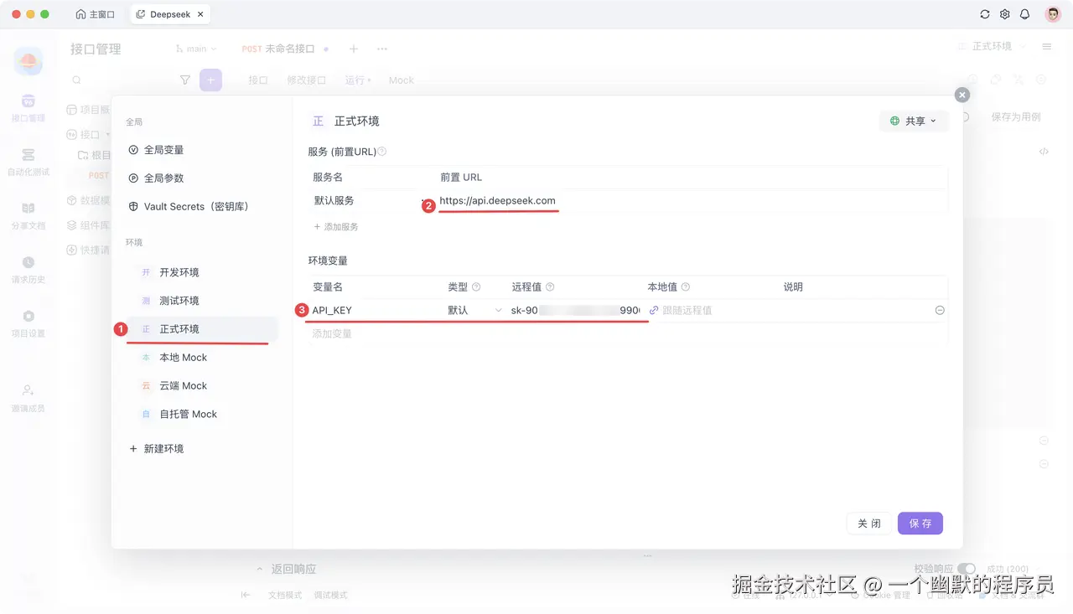Open 全局变量 settings
Viewport: 1073px width, 614px height.
pyautogui.click(x=163, y=150)
